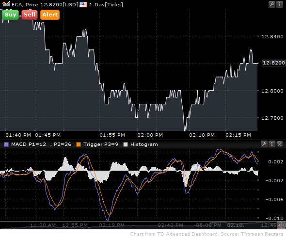Viewport: 286px width, 239px height.
Task: Open chart info icon at top
Action: 279,4
